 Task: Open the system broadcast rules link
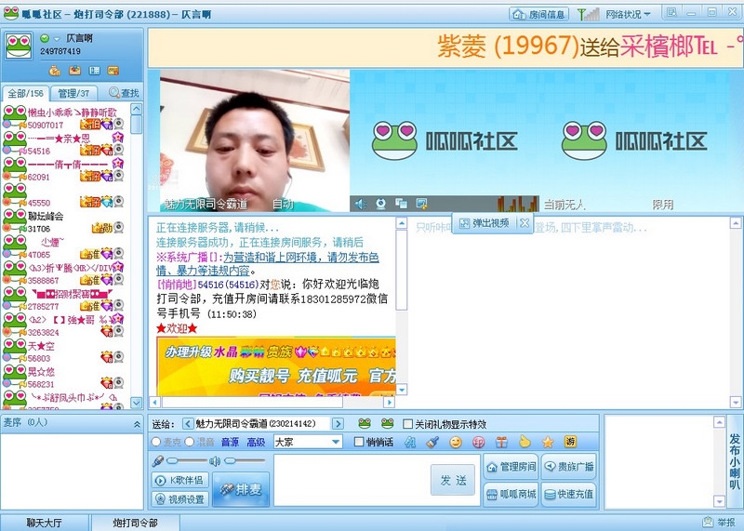click(x=268, y=264)
